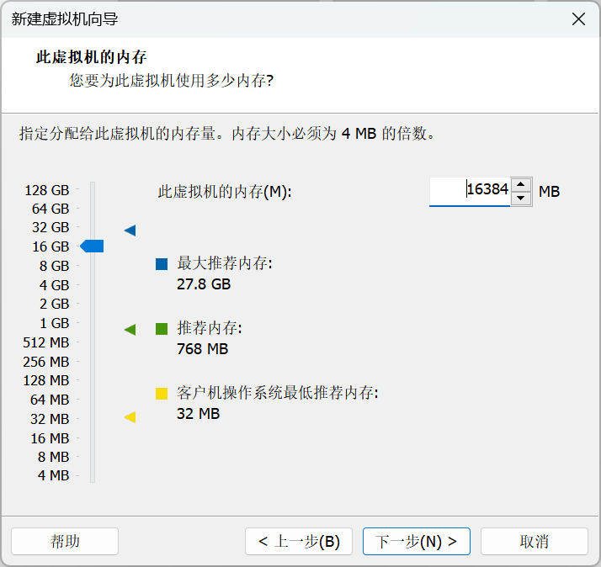Click the yellow minimum memory marker arrow

(130, 417)
